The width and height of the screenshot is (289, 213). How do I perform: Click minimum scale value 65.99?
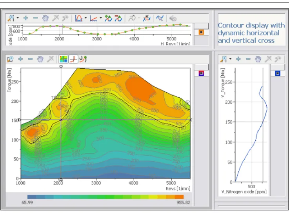coord(27,202)
